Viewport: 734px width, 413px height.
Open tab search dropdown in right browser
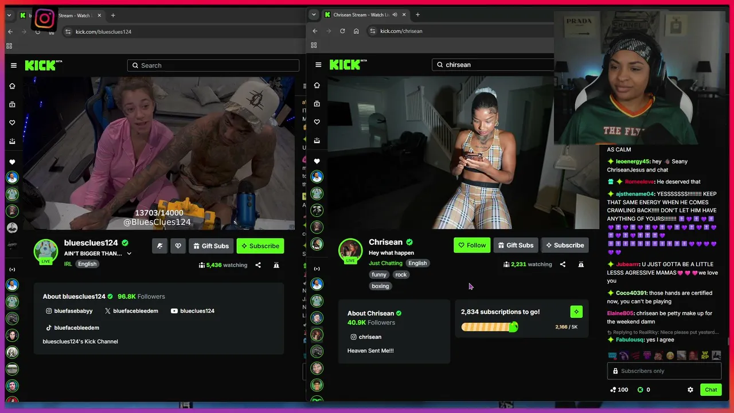click(x=313, y=15)
